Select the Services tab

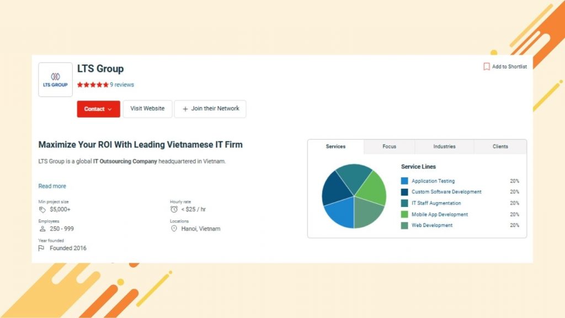click(335, 147)
